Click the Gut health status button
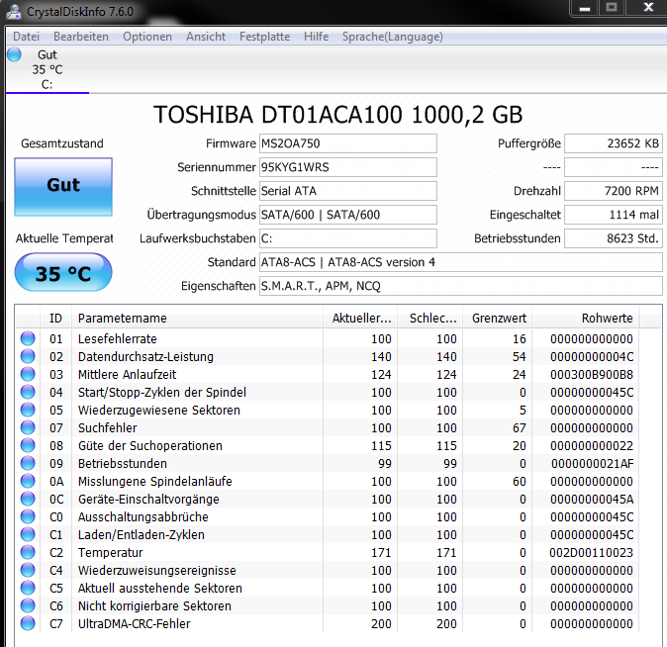The image size is (667, 647). pos(63,187)
